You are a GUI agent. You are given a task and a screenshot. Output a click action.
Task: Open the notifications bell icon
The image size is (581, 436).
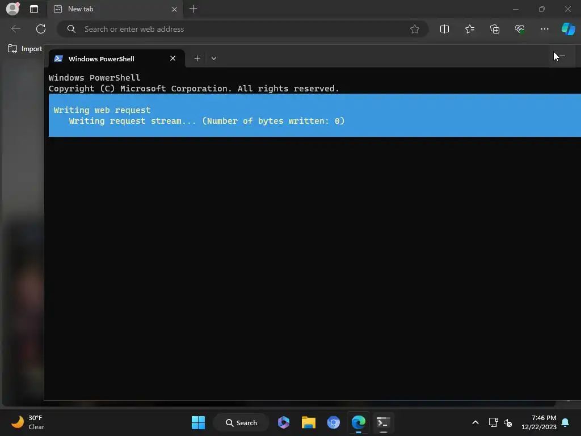click(566, 422)
